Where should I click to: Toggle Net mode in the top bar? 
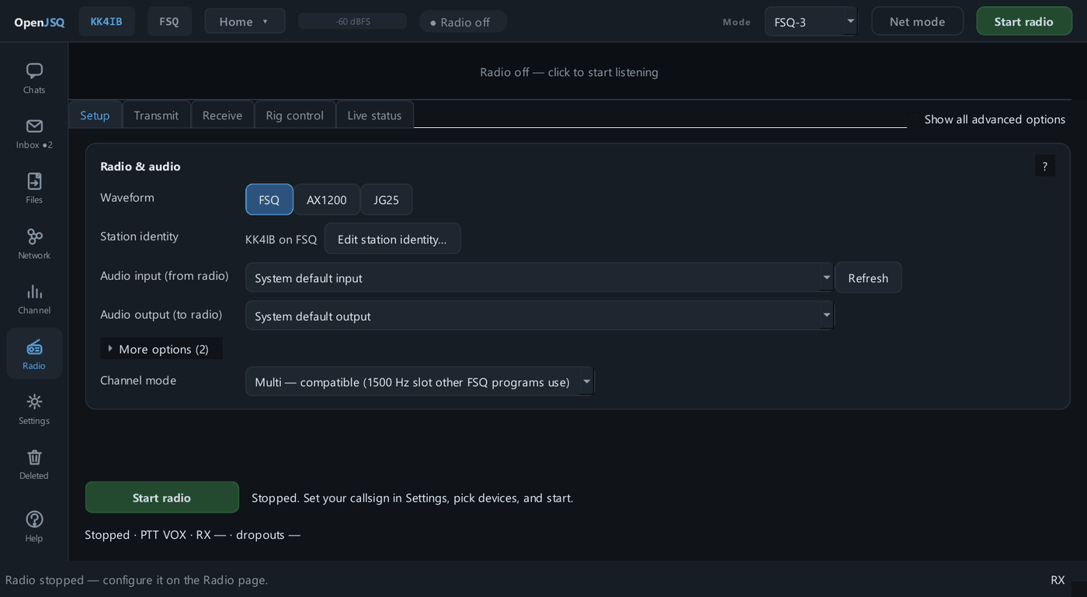point(918,21)
